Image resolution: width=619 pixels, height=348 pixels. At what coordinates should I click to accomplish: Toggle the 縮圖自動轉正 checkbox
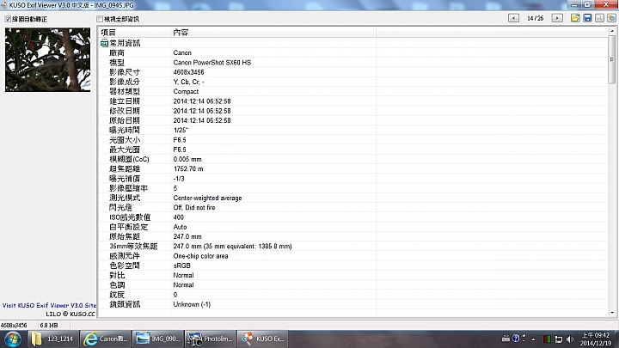coord(8,19)
